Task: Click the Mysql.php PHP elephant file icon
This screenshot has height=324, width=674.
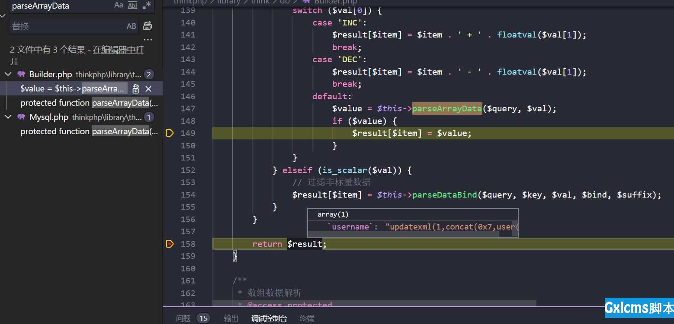Action: pyautogui.click(x=21, y=117)
